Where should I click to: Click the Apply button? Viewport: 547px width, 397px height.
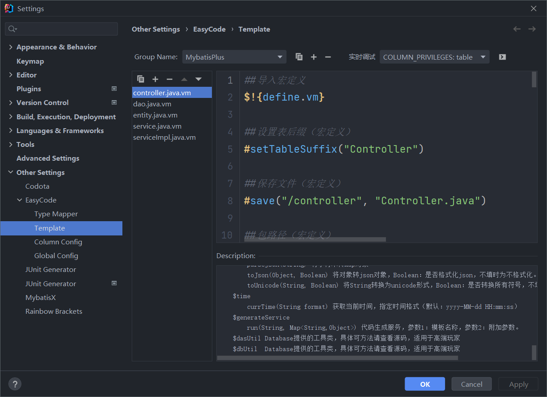519,384
